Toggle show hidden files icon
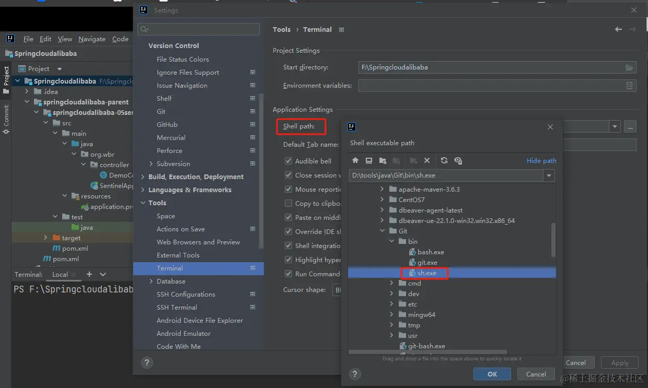The height and width of the screenshot is (388, 648). pyautogui.click(x=458, y=161)
